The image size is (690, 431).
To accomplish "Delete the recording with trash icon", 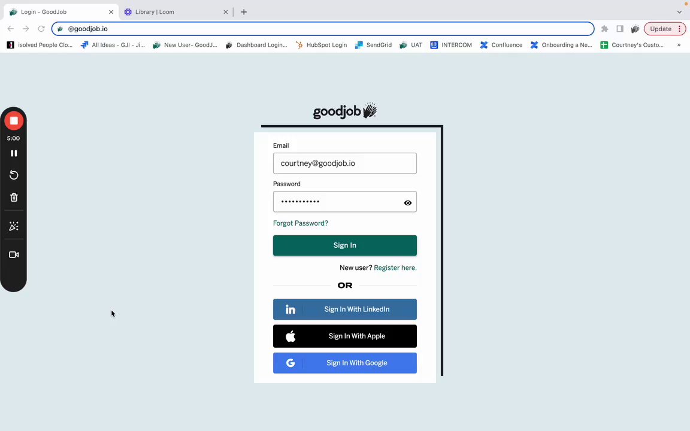I will pyautogui.click(x=14, y=198).
